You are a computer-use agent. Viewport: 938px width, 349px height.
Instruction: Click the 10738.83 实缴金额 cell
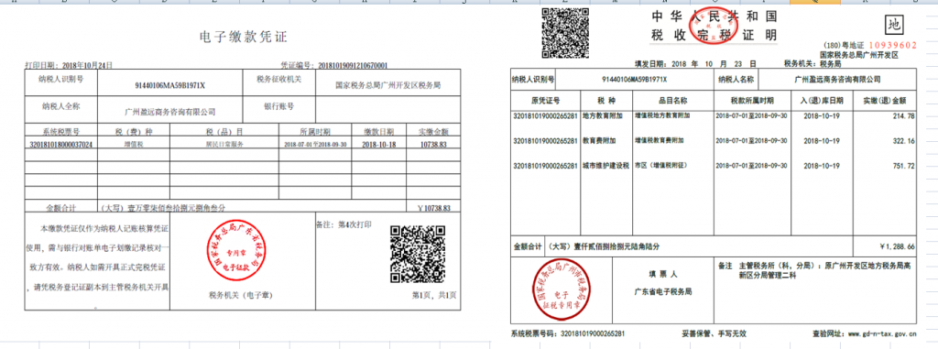(433, 144)
